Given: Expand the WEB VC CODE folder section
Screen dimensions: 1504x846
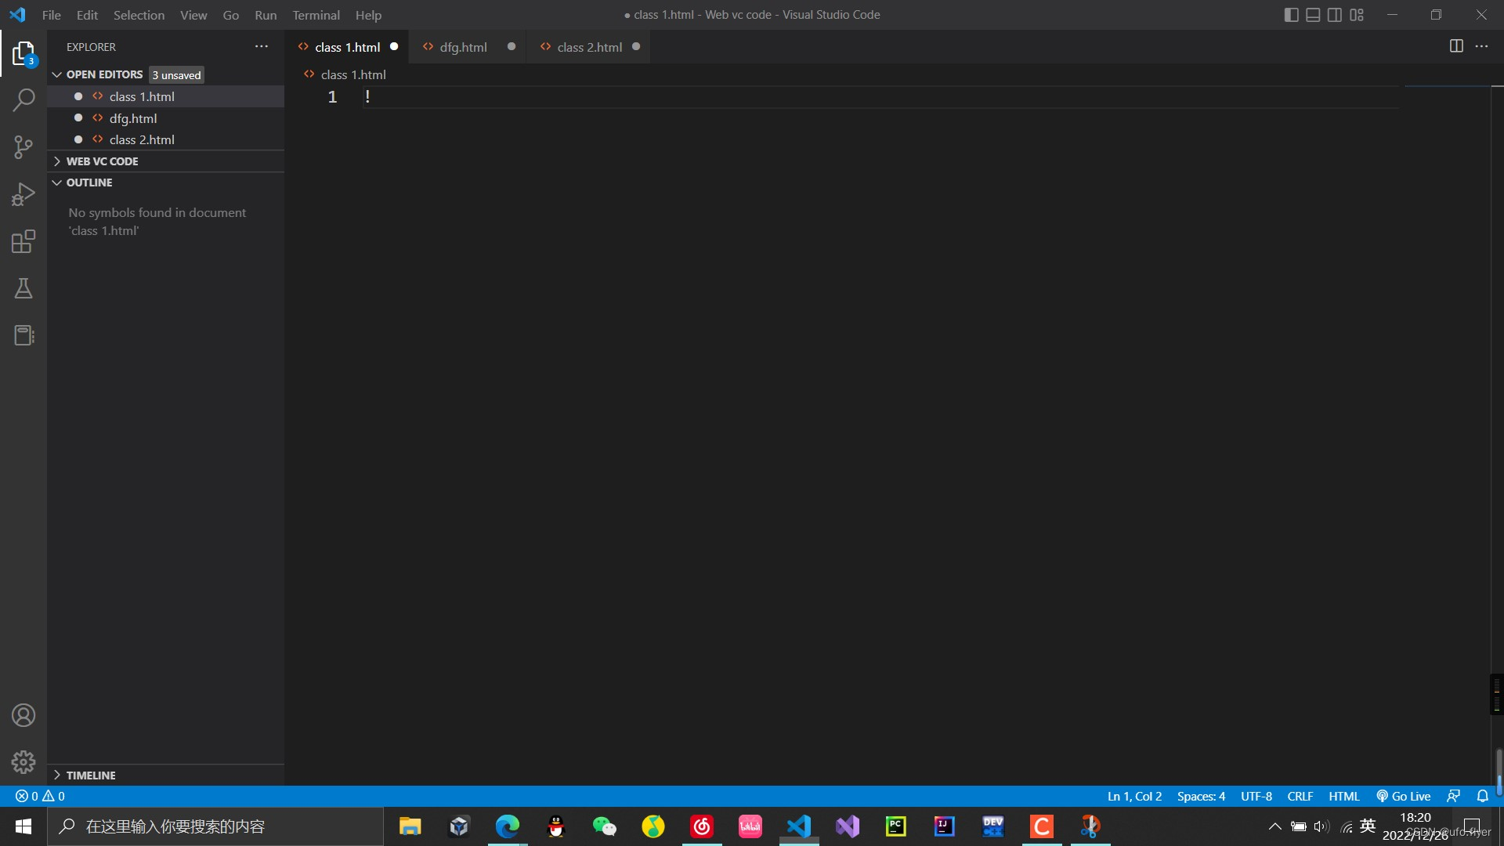Looking at the screenshot, I should pos(102,161).
